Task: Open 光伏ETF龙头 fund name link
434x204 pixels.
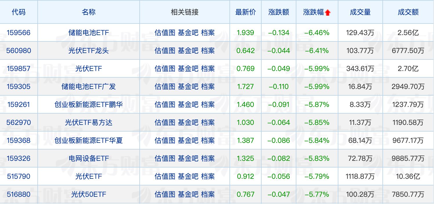Action: pos(89,51)
